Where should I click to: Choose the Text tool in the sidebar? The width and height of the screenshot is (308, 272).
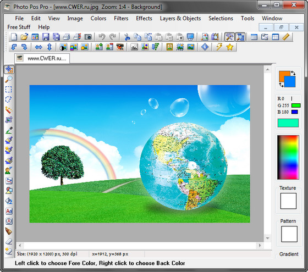point(9,211)
